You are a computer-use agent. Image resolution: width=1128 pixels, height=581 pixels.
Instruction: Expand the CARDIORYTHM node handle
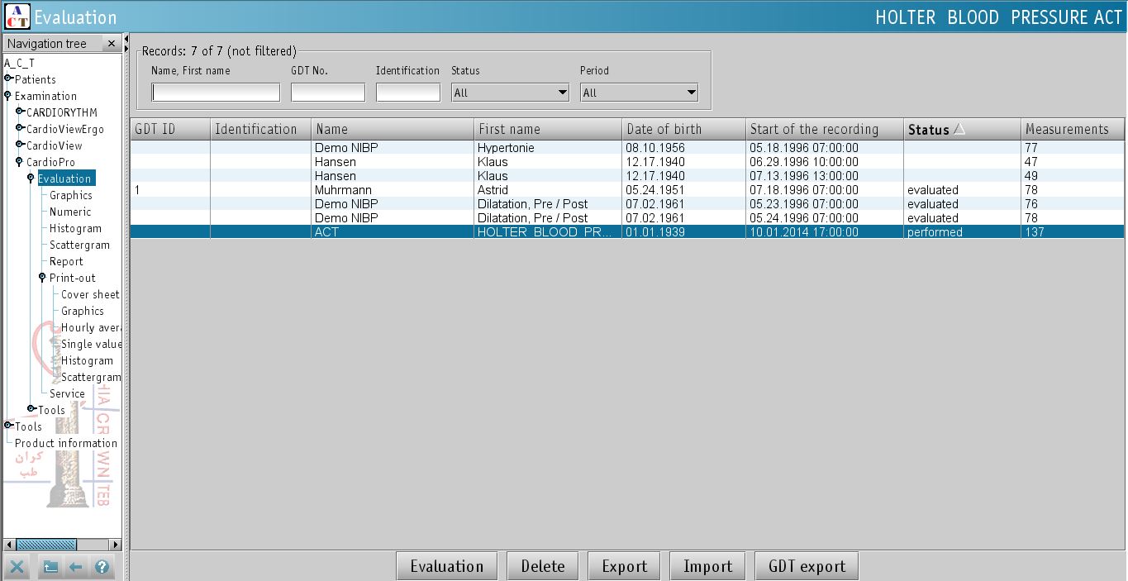pyautogui.click(x=20, y=112)
